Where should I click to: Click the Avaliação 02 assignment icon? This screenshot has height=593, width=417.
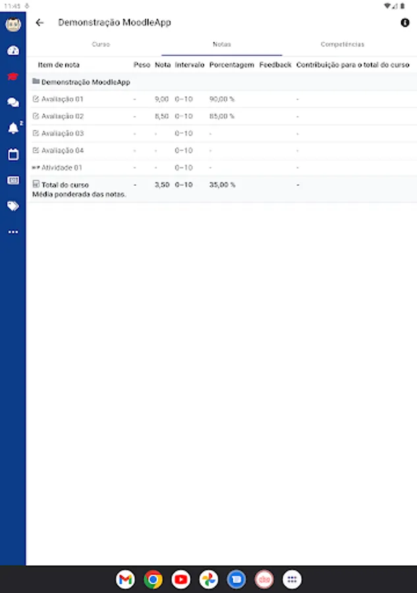[x=36, y=116]
